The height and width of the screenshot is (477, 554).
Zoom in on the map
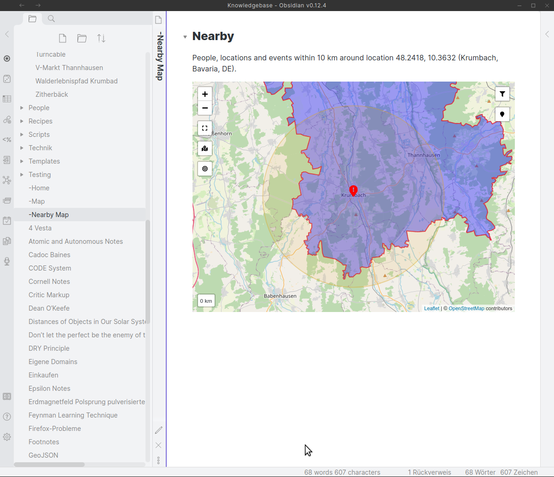(x=204, y=94)
